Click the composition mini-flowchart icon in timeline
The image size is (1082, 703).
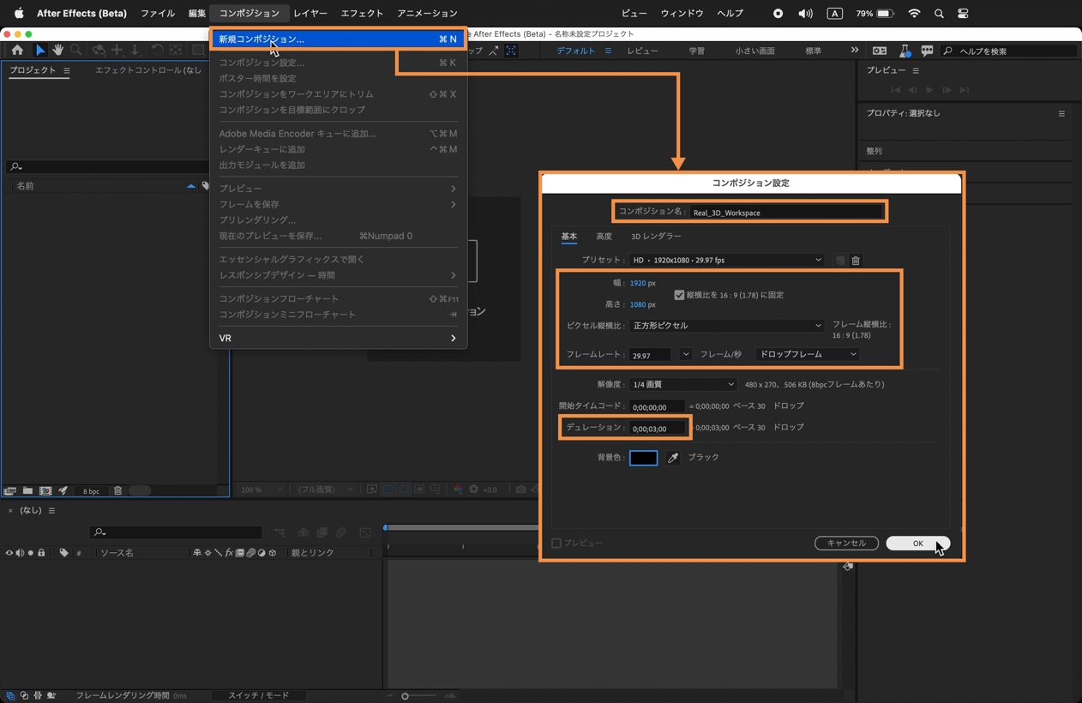point(280,532)
